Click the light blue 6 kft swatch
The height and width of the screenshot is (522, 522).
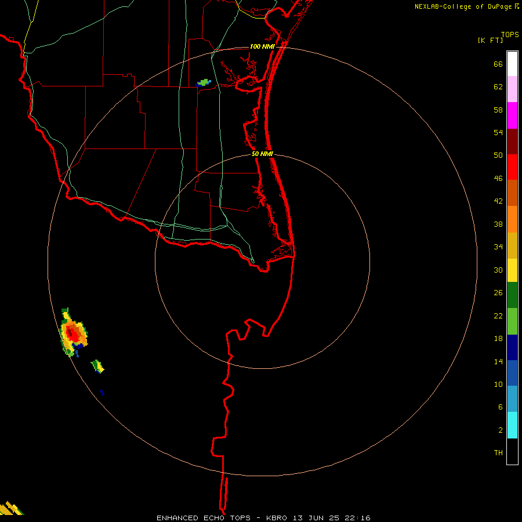point(512,399)
